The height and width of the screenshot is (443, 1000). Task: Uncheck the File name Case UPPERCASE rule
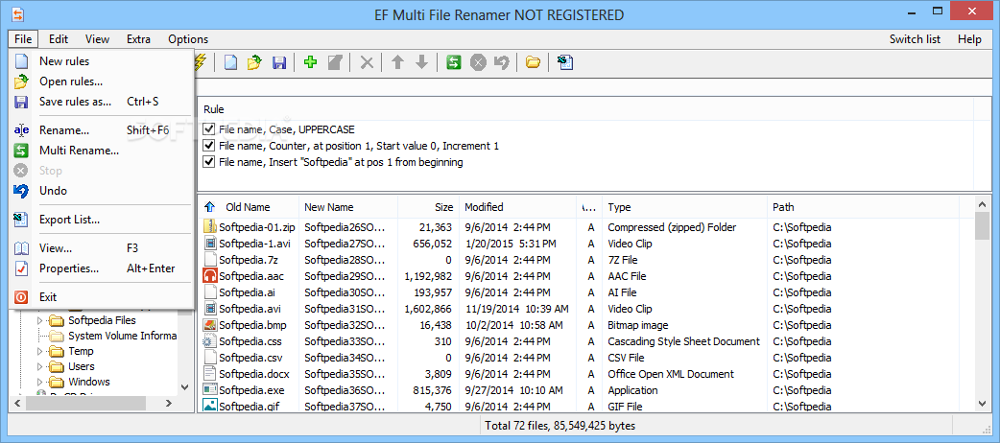(208, 129)
